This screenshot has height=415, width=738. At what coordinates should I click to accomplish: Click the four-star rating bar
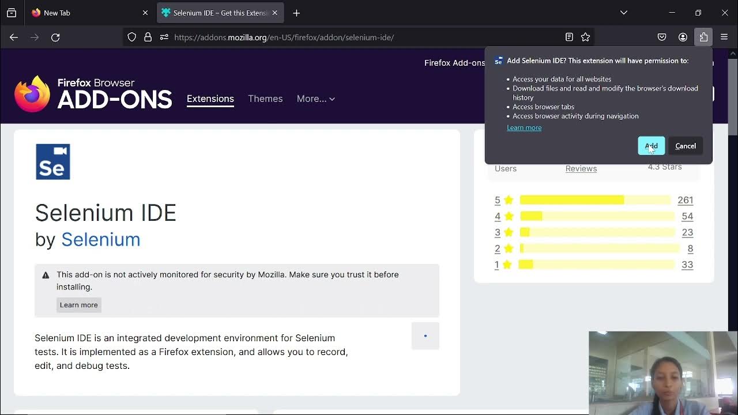click(597, 216)
